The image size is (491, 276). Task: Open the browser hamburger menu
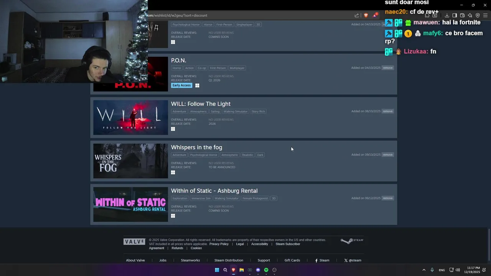click(485, 15)
